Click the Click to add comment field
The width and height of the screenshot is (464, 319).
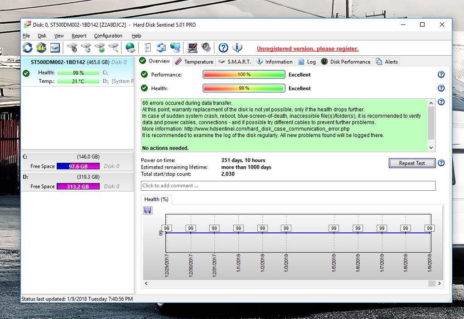[x=288, y=186]
